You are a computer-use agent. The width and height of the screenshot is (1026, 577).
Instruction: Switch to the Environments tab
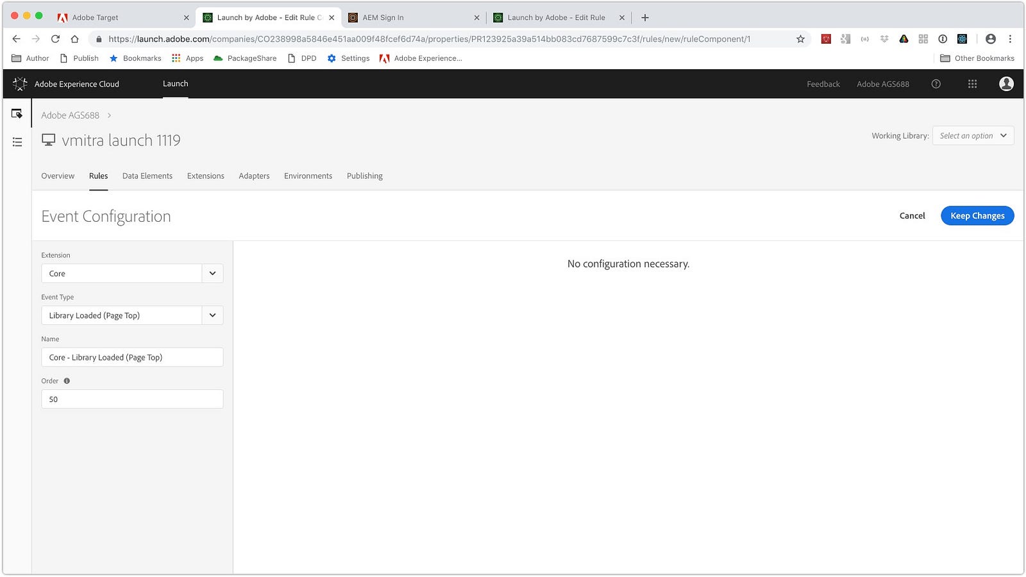tap(308, 176)
